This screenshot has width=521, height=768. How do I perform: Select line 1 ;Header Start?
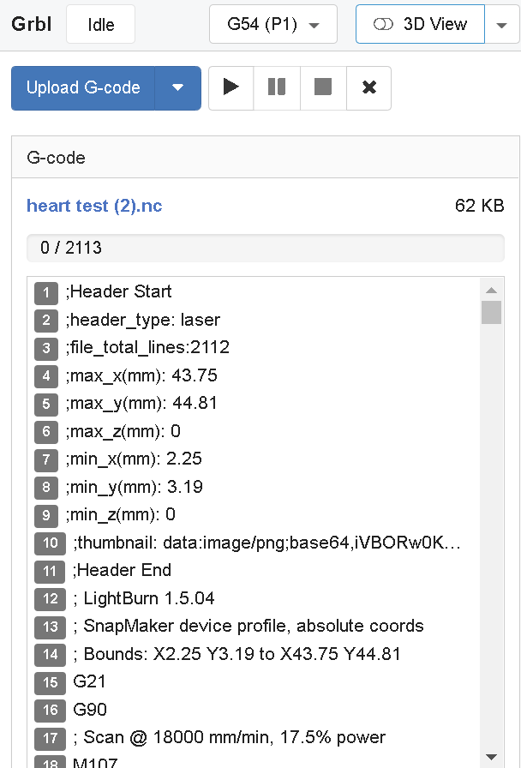tap(120, 292)
